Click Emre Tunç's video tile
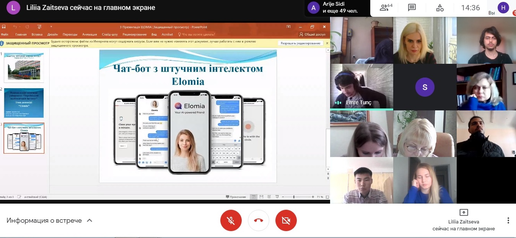 [x=361, y=87]
